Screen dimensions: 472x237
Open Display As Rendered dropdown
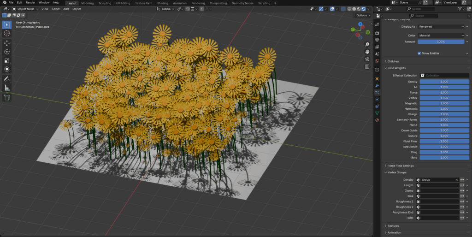click(441, 26)
